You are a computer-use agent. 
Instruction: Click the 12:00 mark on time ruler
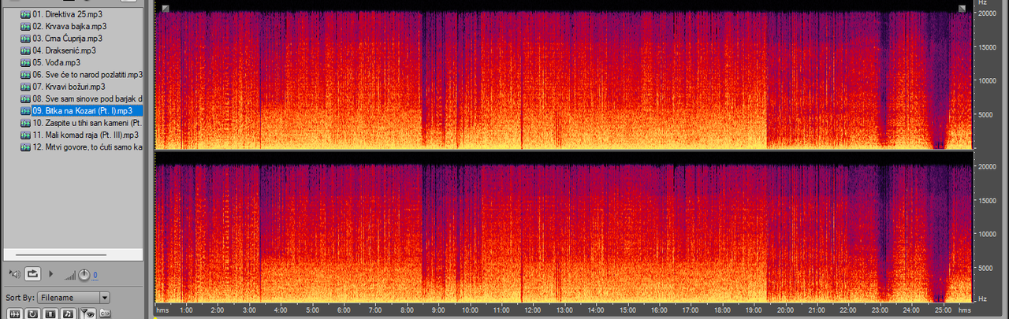coord(533,310)
